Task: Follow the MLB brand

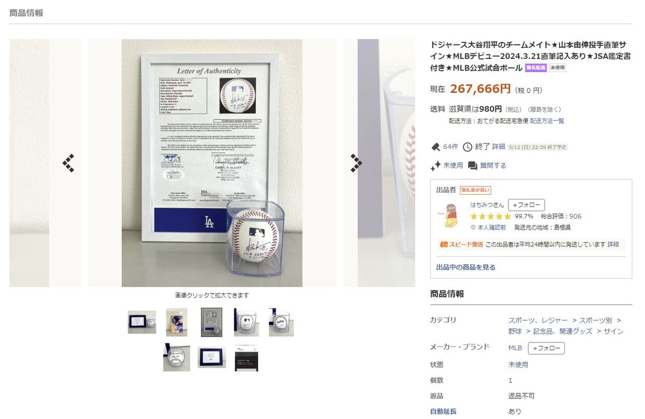Action: (546, 348)
